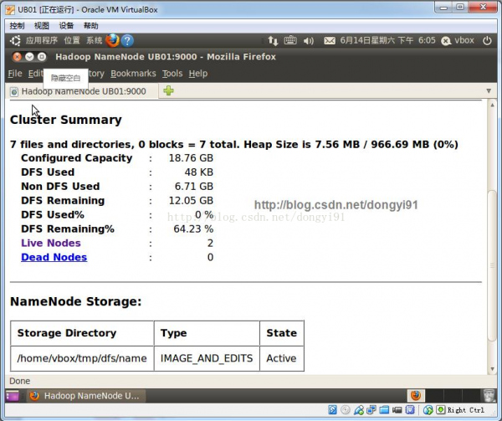Viewport: 502px width, 421px height.
Task: Click the 18.76 GB capacity value
Action: click(191, 158)
